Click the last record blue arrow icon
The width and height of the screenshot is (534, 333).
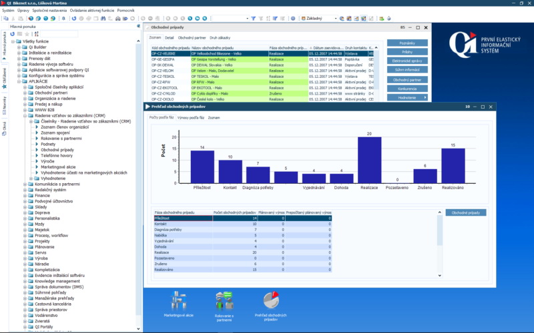pyautogui.click(x=205, y=19)
